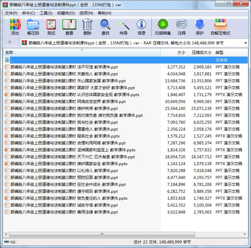Screen dimensions: 251x248
Task: Select file 关爱他人 教学课件.ppt
Action: click(x=64, y=74)
